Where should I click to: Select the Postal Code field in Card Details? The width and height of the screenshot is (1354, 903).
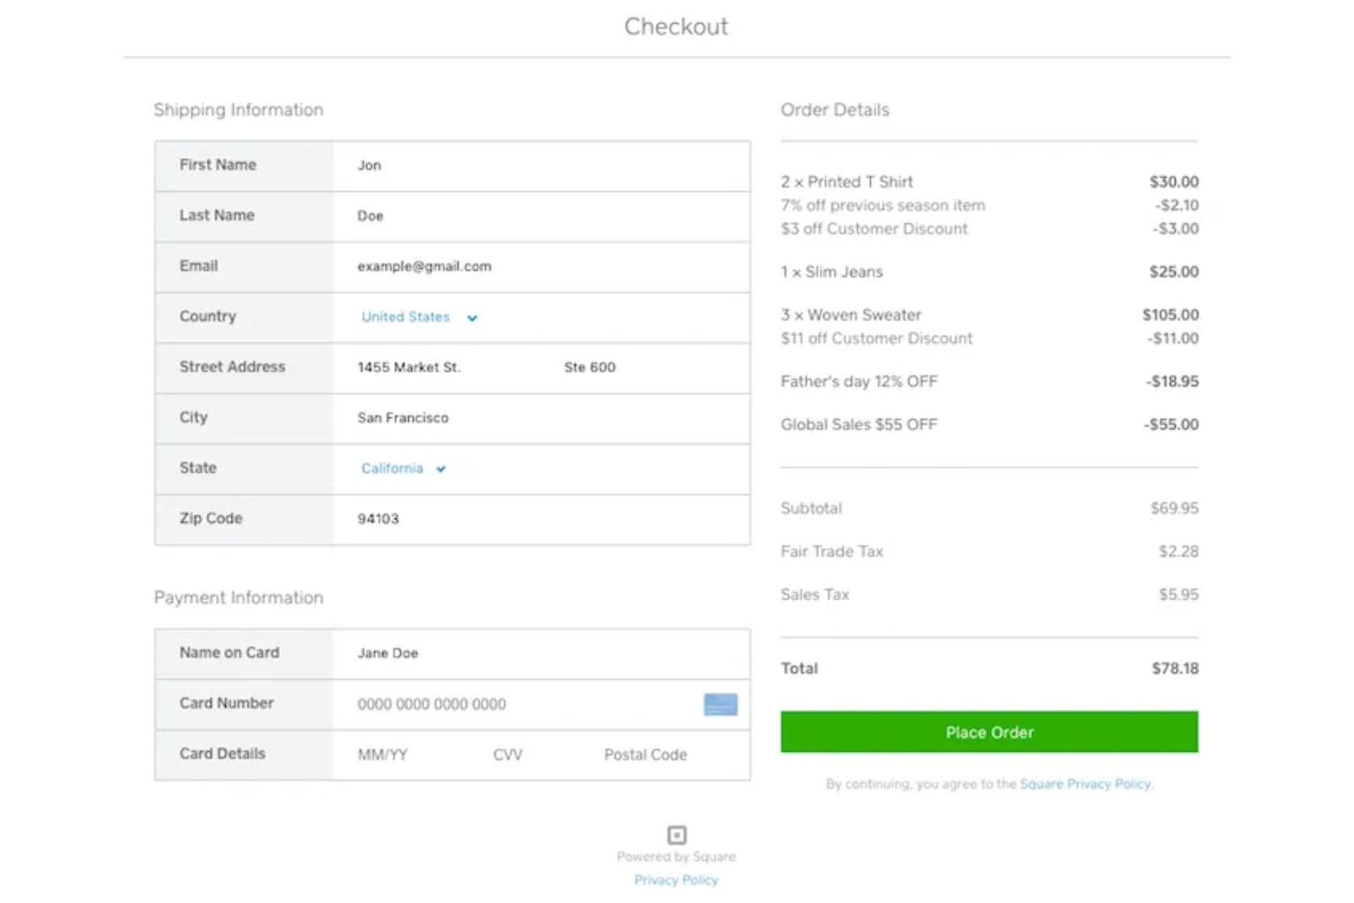click(x=645, y=755)
